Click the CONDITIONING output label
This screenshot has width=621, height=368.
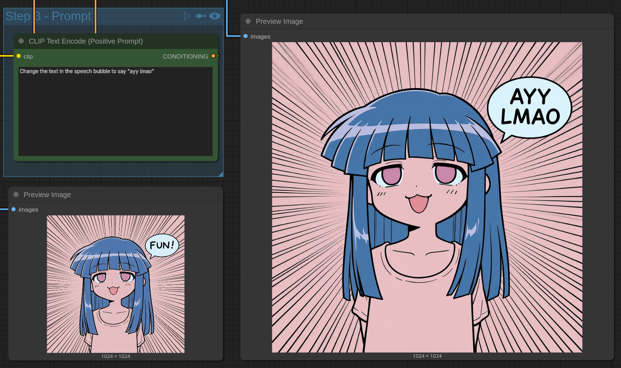pos(185,56)
